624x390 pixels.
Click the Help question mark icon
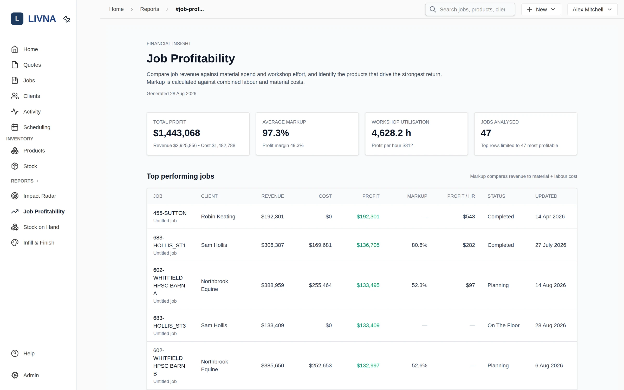pos(15,353)
